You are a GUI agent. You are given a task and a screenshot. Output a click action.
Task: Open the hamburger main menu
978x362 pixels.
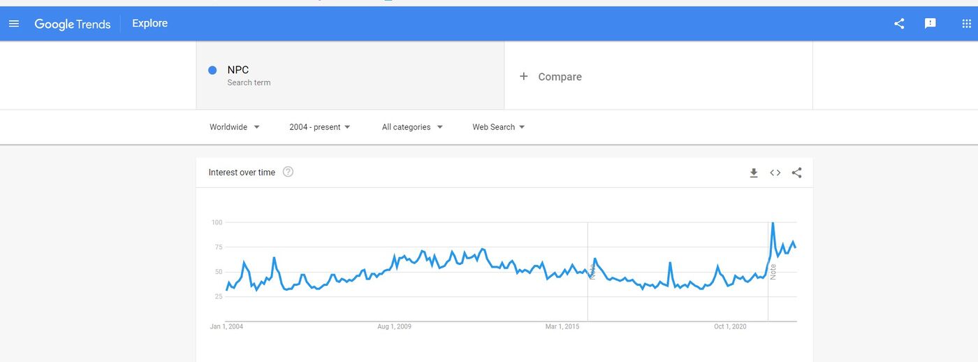14,24
